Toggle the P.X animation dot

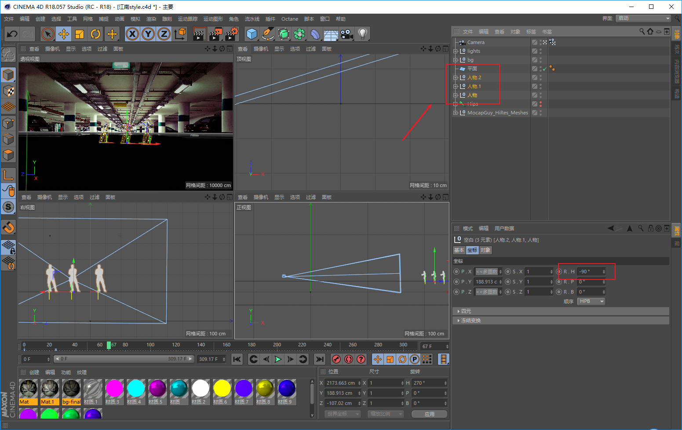[456, 272]
